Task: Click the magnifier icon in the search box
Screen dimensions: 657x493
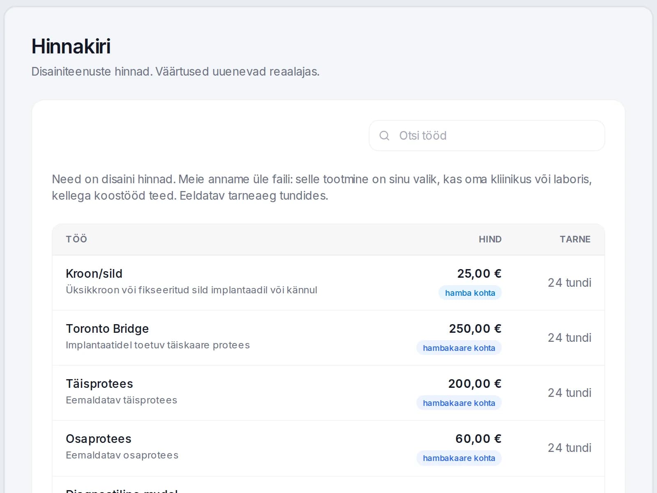Action: coord(384,136)
